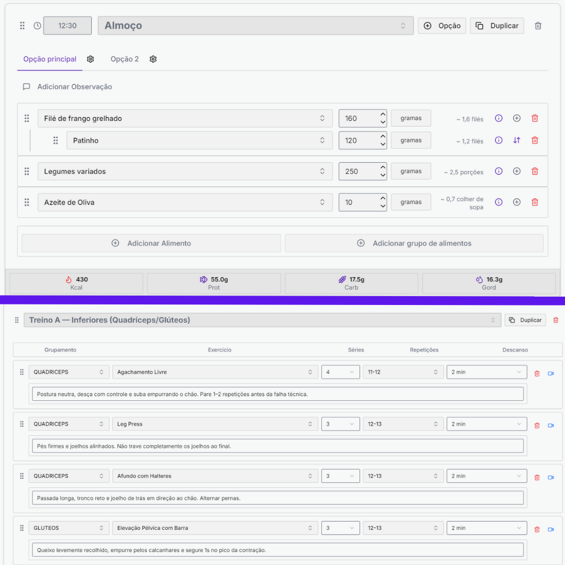Swap Patinho substitute using arrows icon
The width and height of the screenshot is (565, 565).
pyautogui.click(x=516, y=140)
